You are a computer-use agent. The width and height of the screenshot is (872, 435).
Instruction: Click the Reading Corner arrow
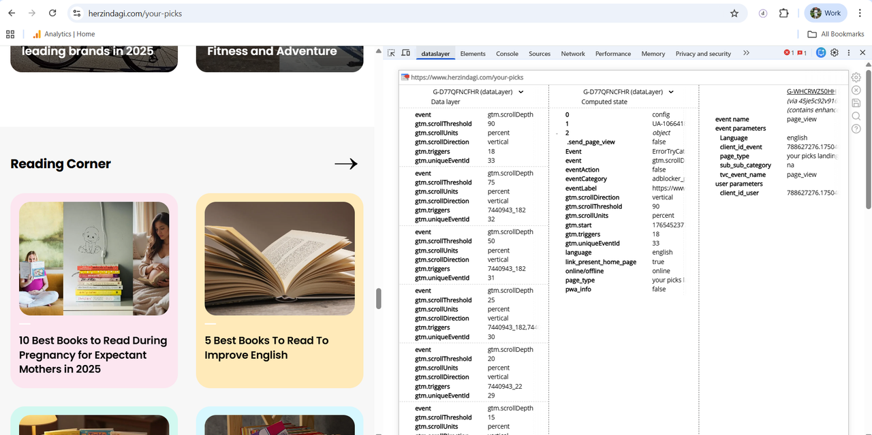(x=346, y=163)
